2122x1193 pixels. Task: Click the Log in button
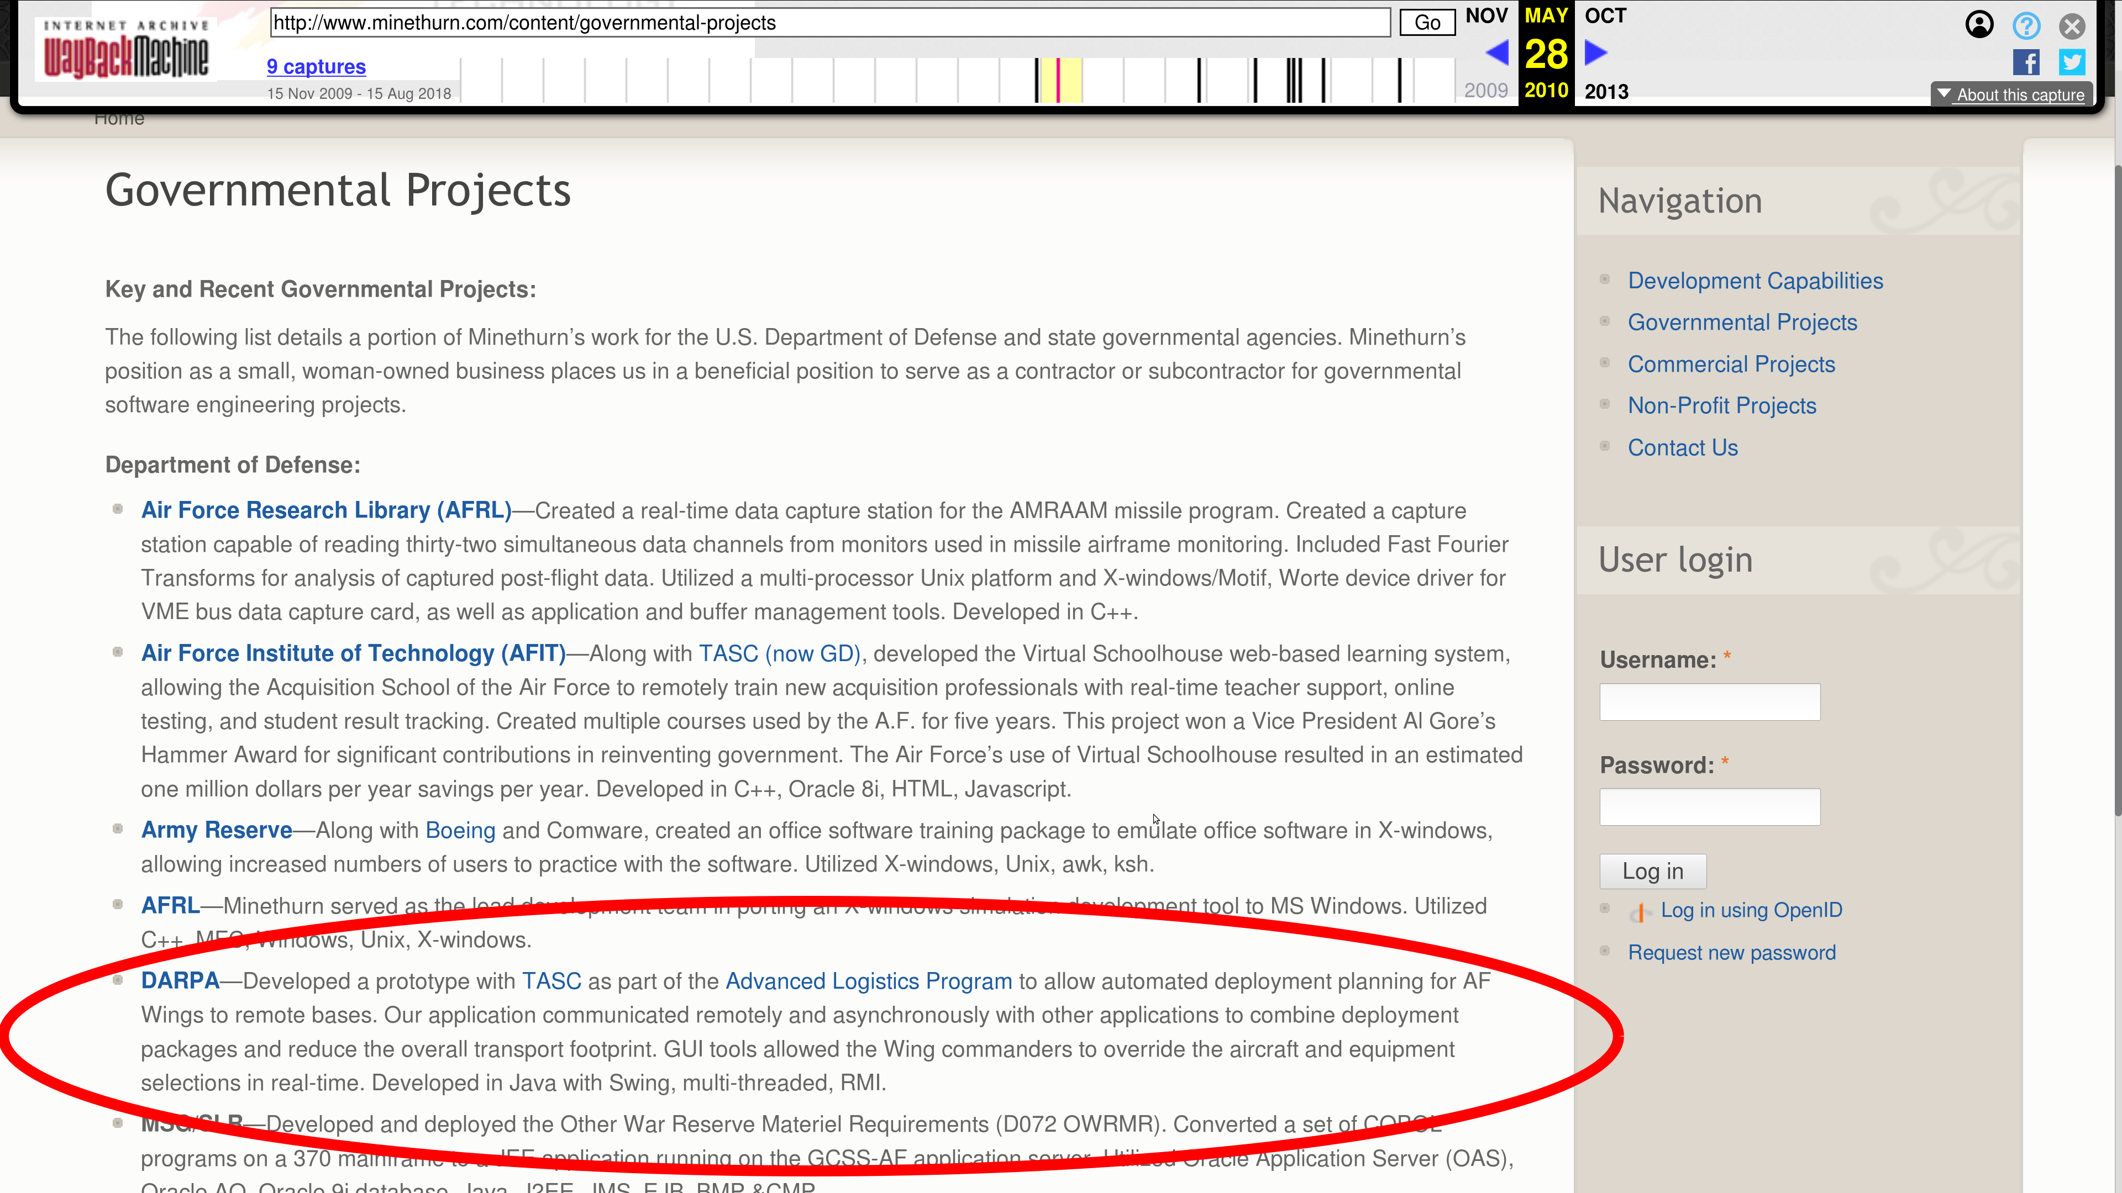coord(1652,871)
